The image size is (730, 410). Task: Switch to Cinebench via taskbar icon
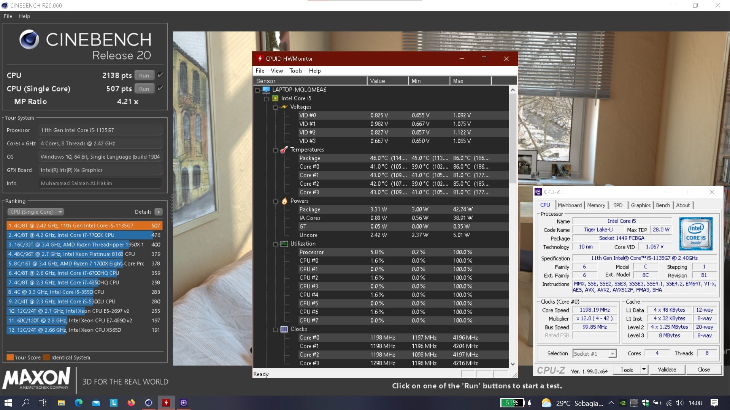[149, 403]
